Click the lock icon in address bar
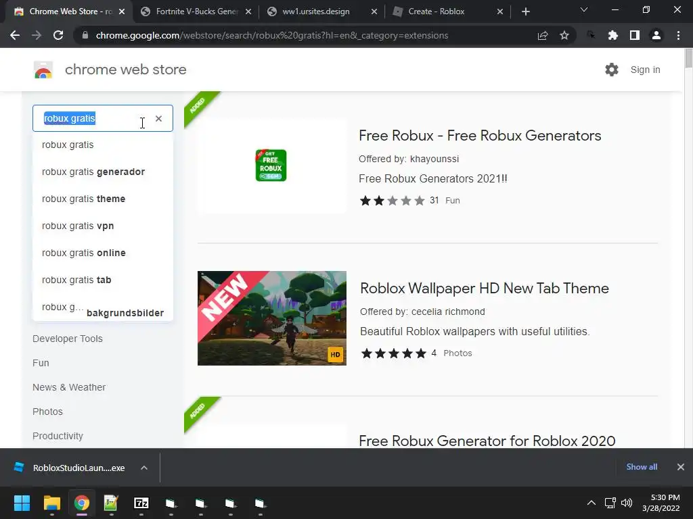The height and width of the screenshot is (519, 693). 85,35
